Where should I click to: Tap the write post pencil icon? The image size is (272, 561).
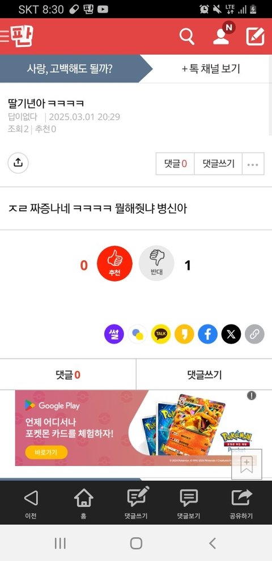255,36
